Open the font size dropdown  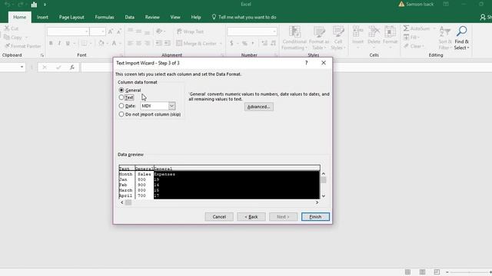(x=102, y=31)
